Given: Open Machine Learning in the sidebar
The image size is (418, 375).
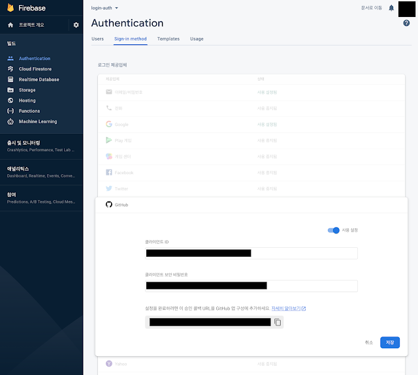Looking at the screenshot, I should (38, 121).
